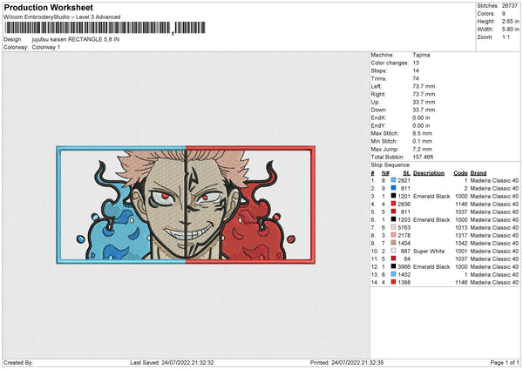Viewport: 523px width, 369px height.
Task: Click the 'Stop Sequence:' heading
Action: 391,165
